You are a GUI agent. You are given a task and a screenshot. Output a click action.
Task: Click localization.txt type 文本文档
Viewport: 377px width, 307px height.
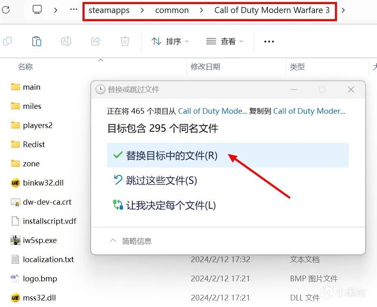[x=305, y=259]
